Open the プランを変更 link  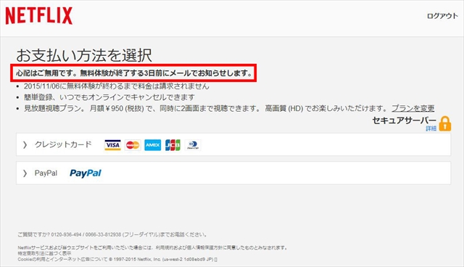pos(413,108)
